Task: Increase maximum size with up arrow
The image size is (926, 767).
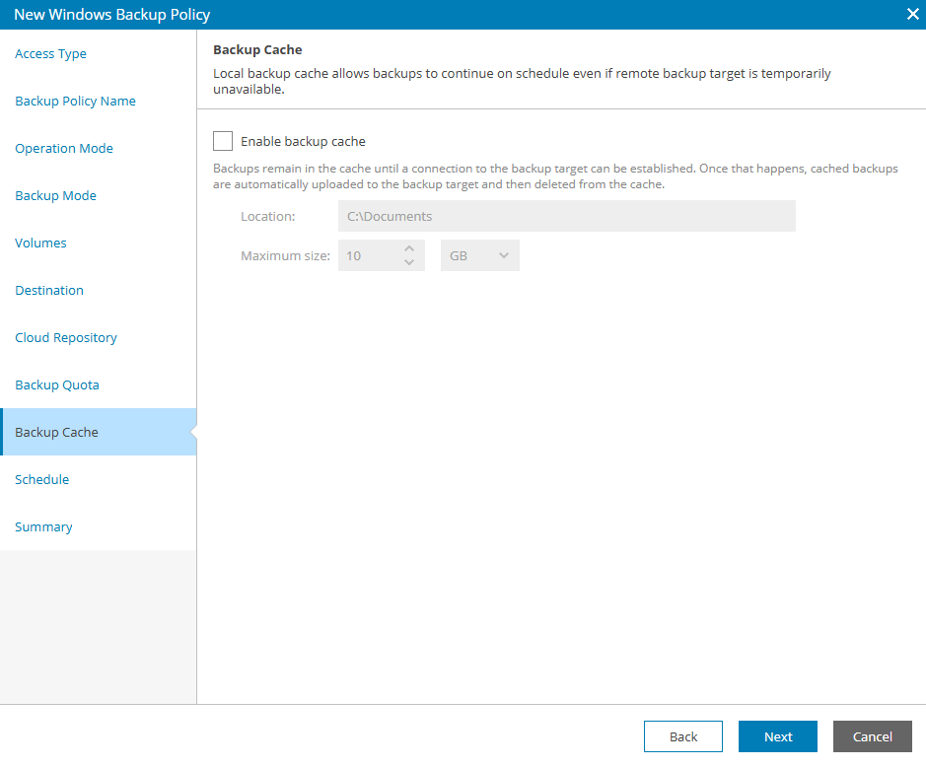Action: click(409, 249)
